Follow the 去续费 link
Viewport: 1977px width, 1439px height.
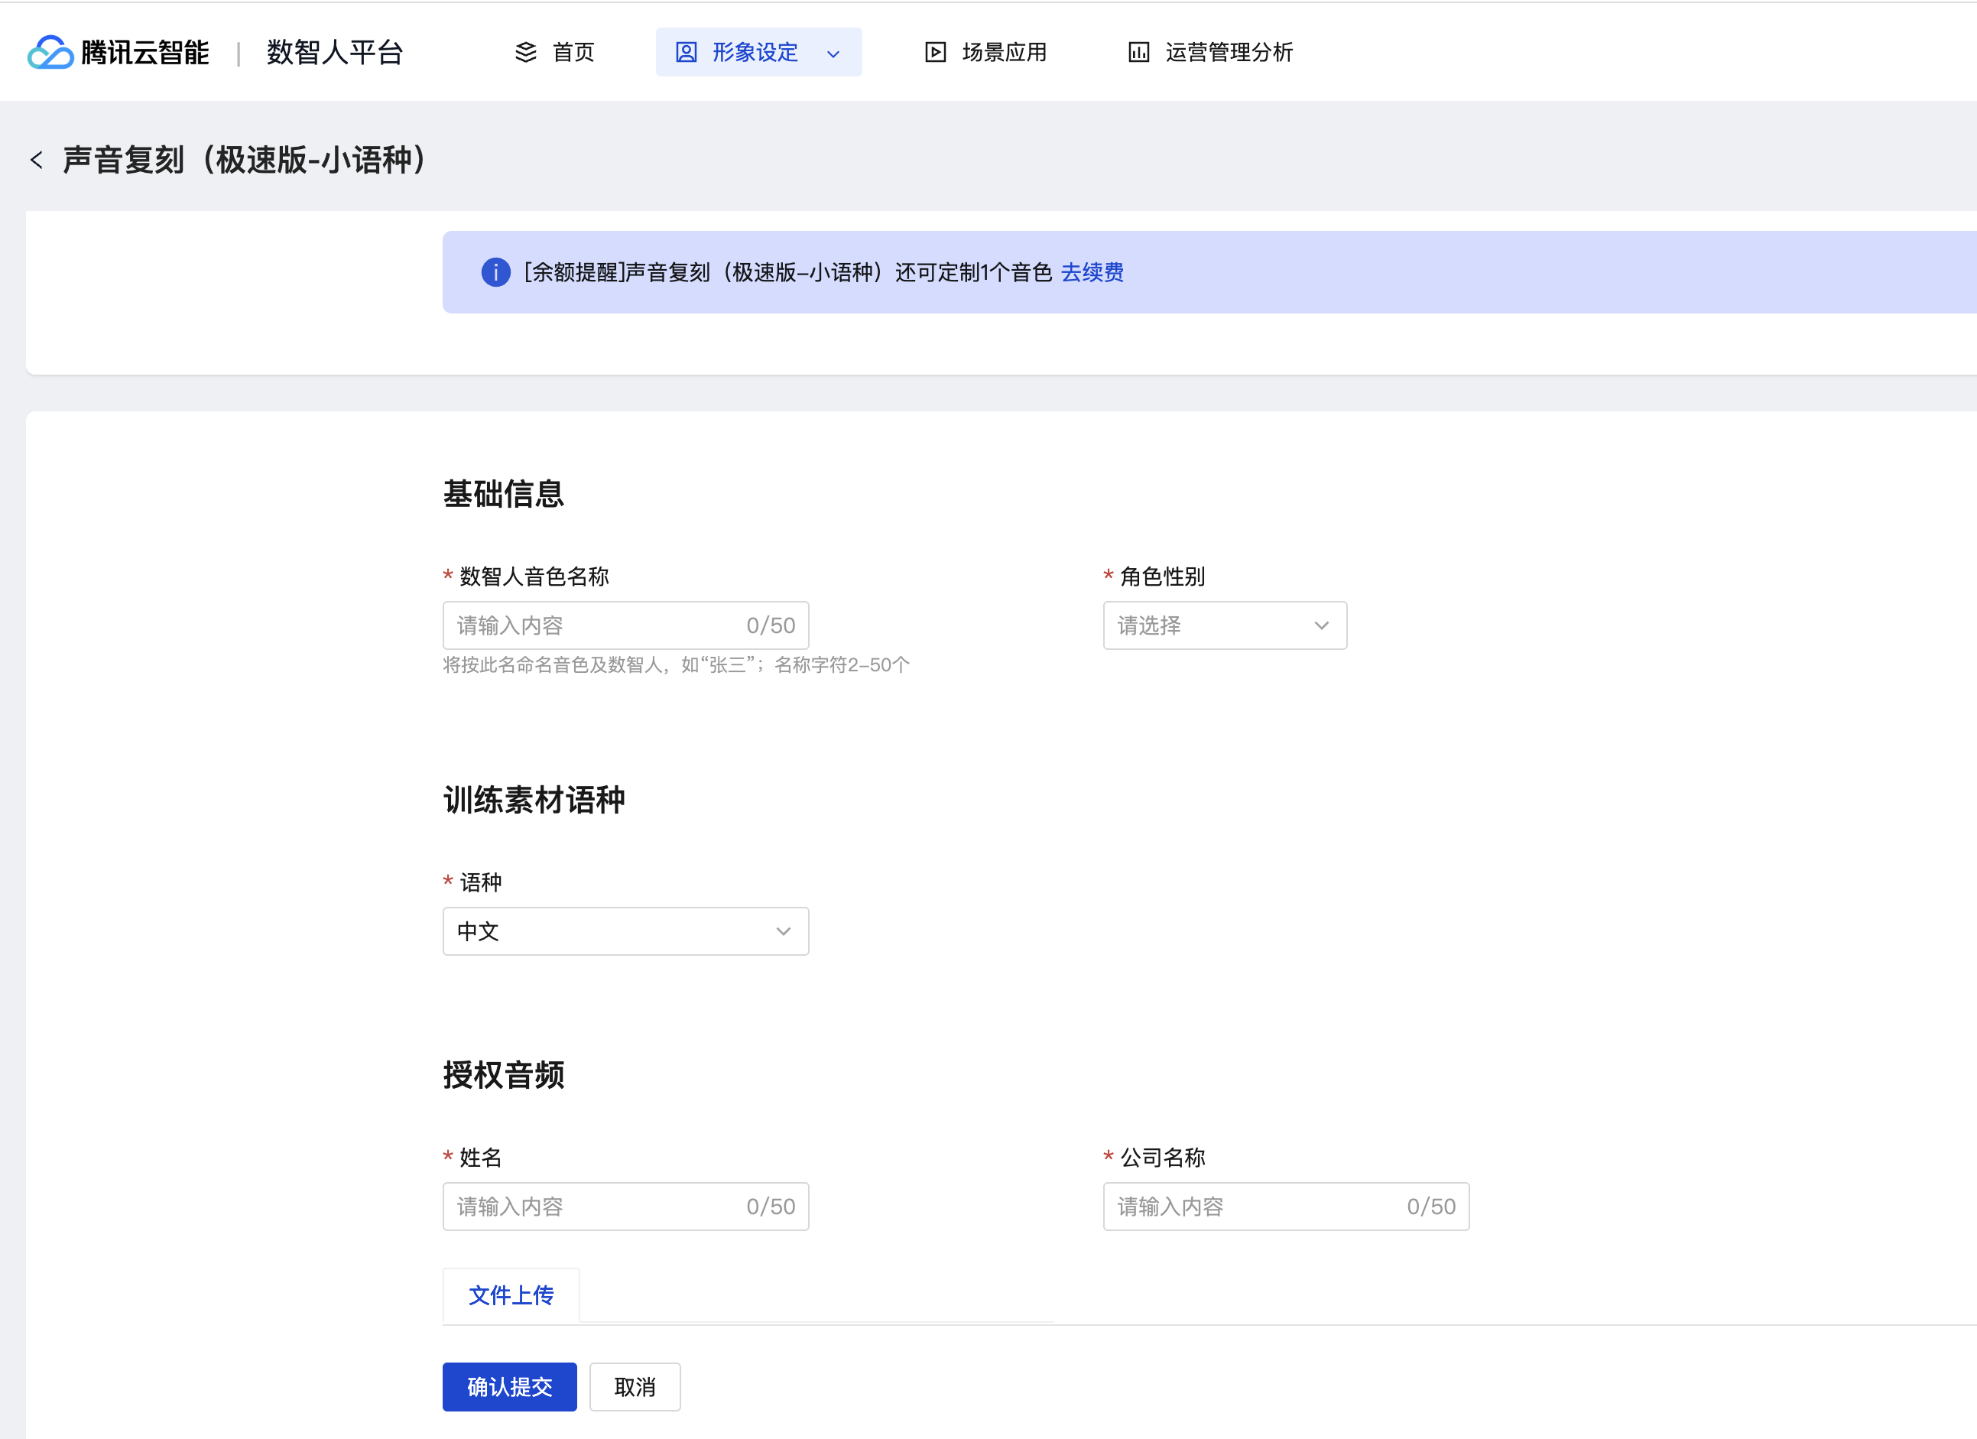(x=1092, y=272)
